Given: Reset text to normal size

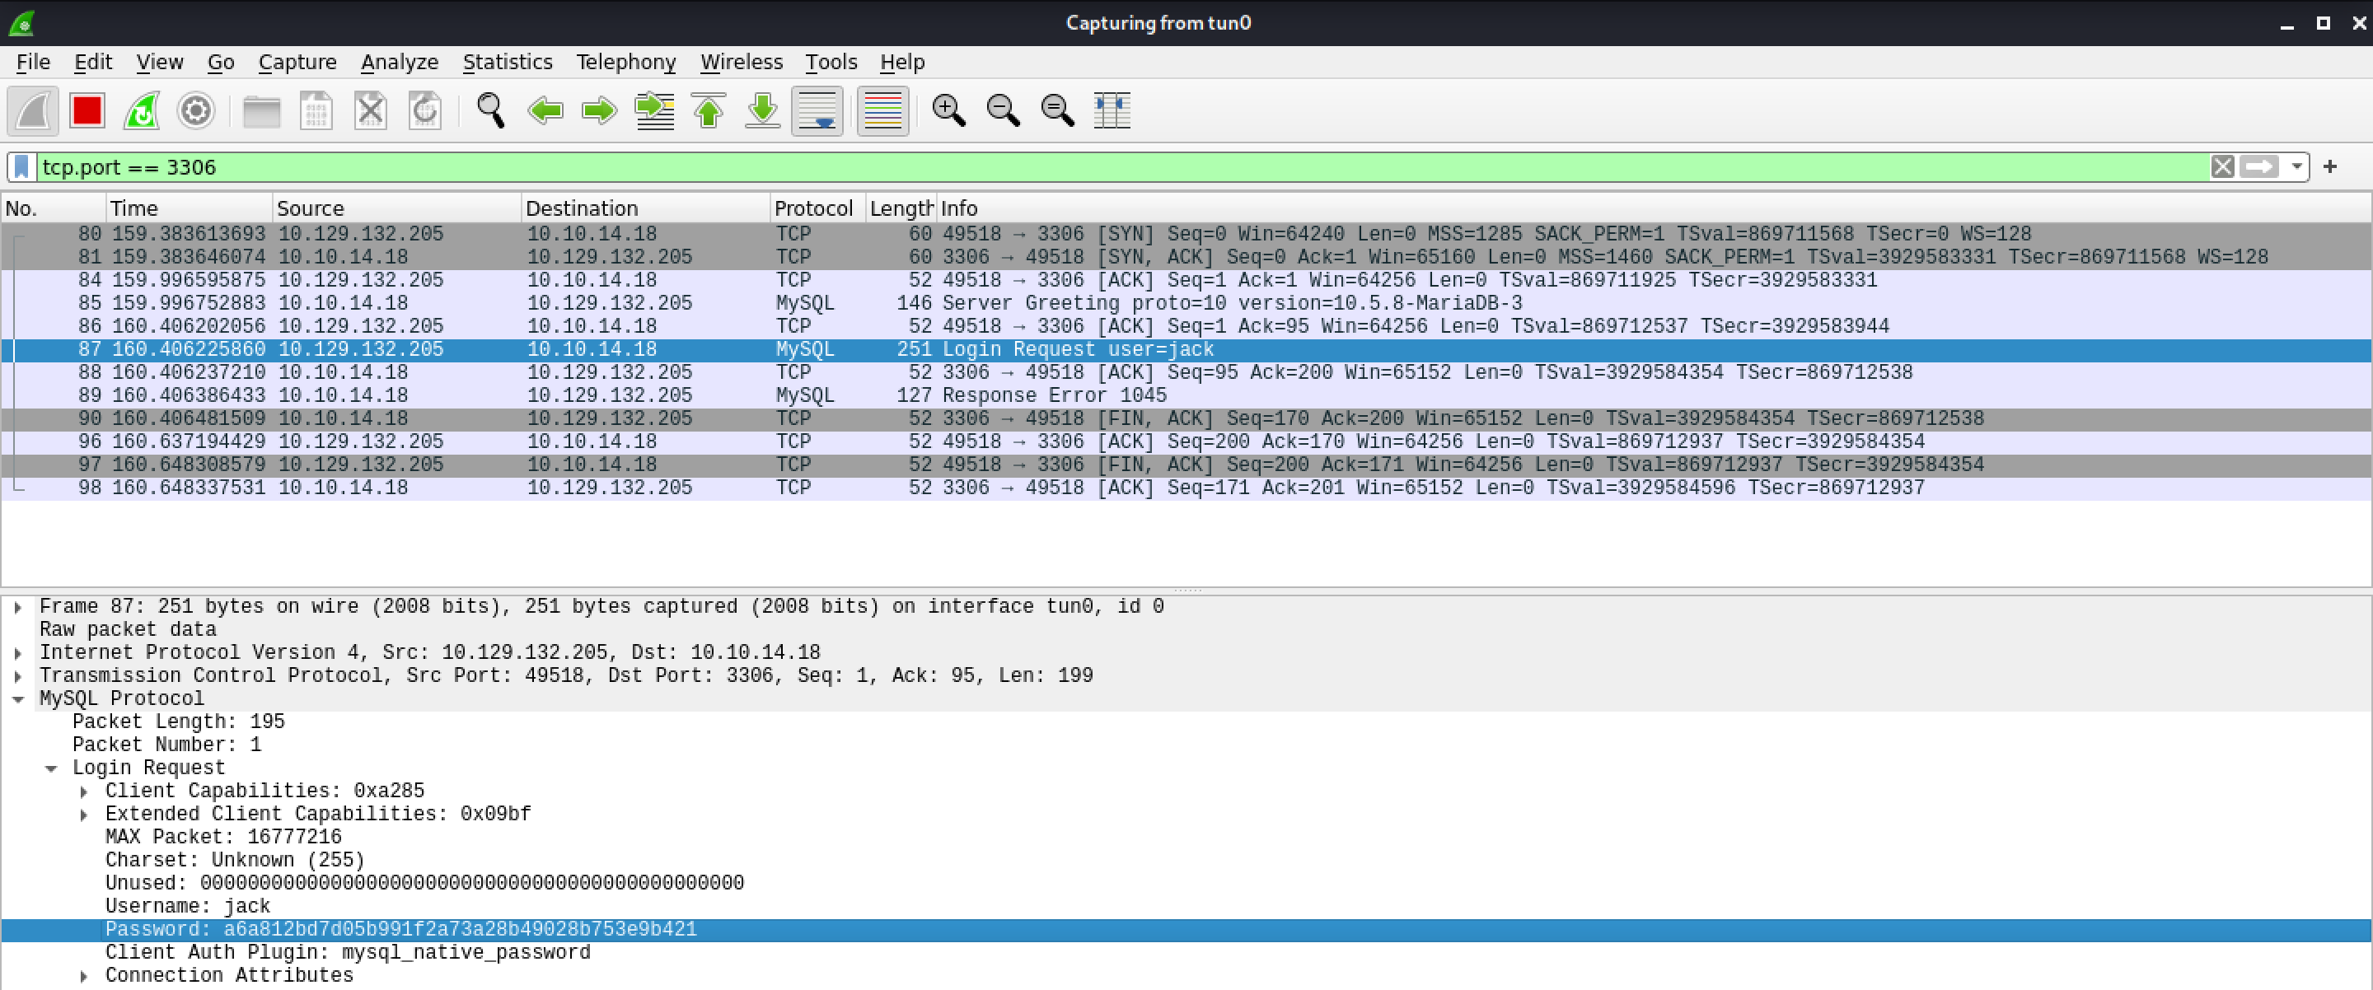Looking at the screenshot, I should pyautogui.click(x=1056, y=111).
